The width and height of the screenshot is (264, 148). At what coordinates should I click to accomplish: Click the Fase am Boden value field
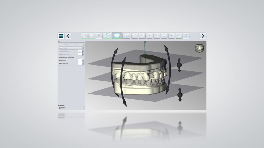click(x=80, y=63)
